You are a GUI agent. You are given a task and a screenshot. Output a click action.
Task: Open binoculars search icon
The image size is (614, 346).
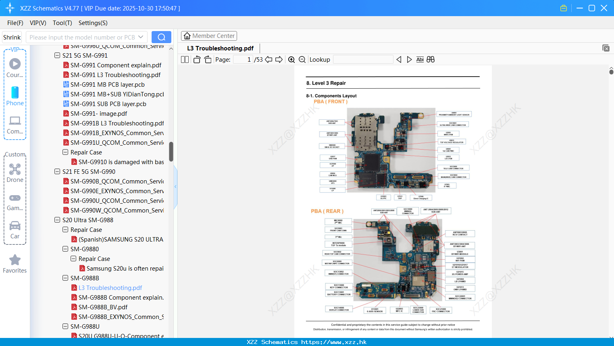pos(431,59)
